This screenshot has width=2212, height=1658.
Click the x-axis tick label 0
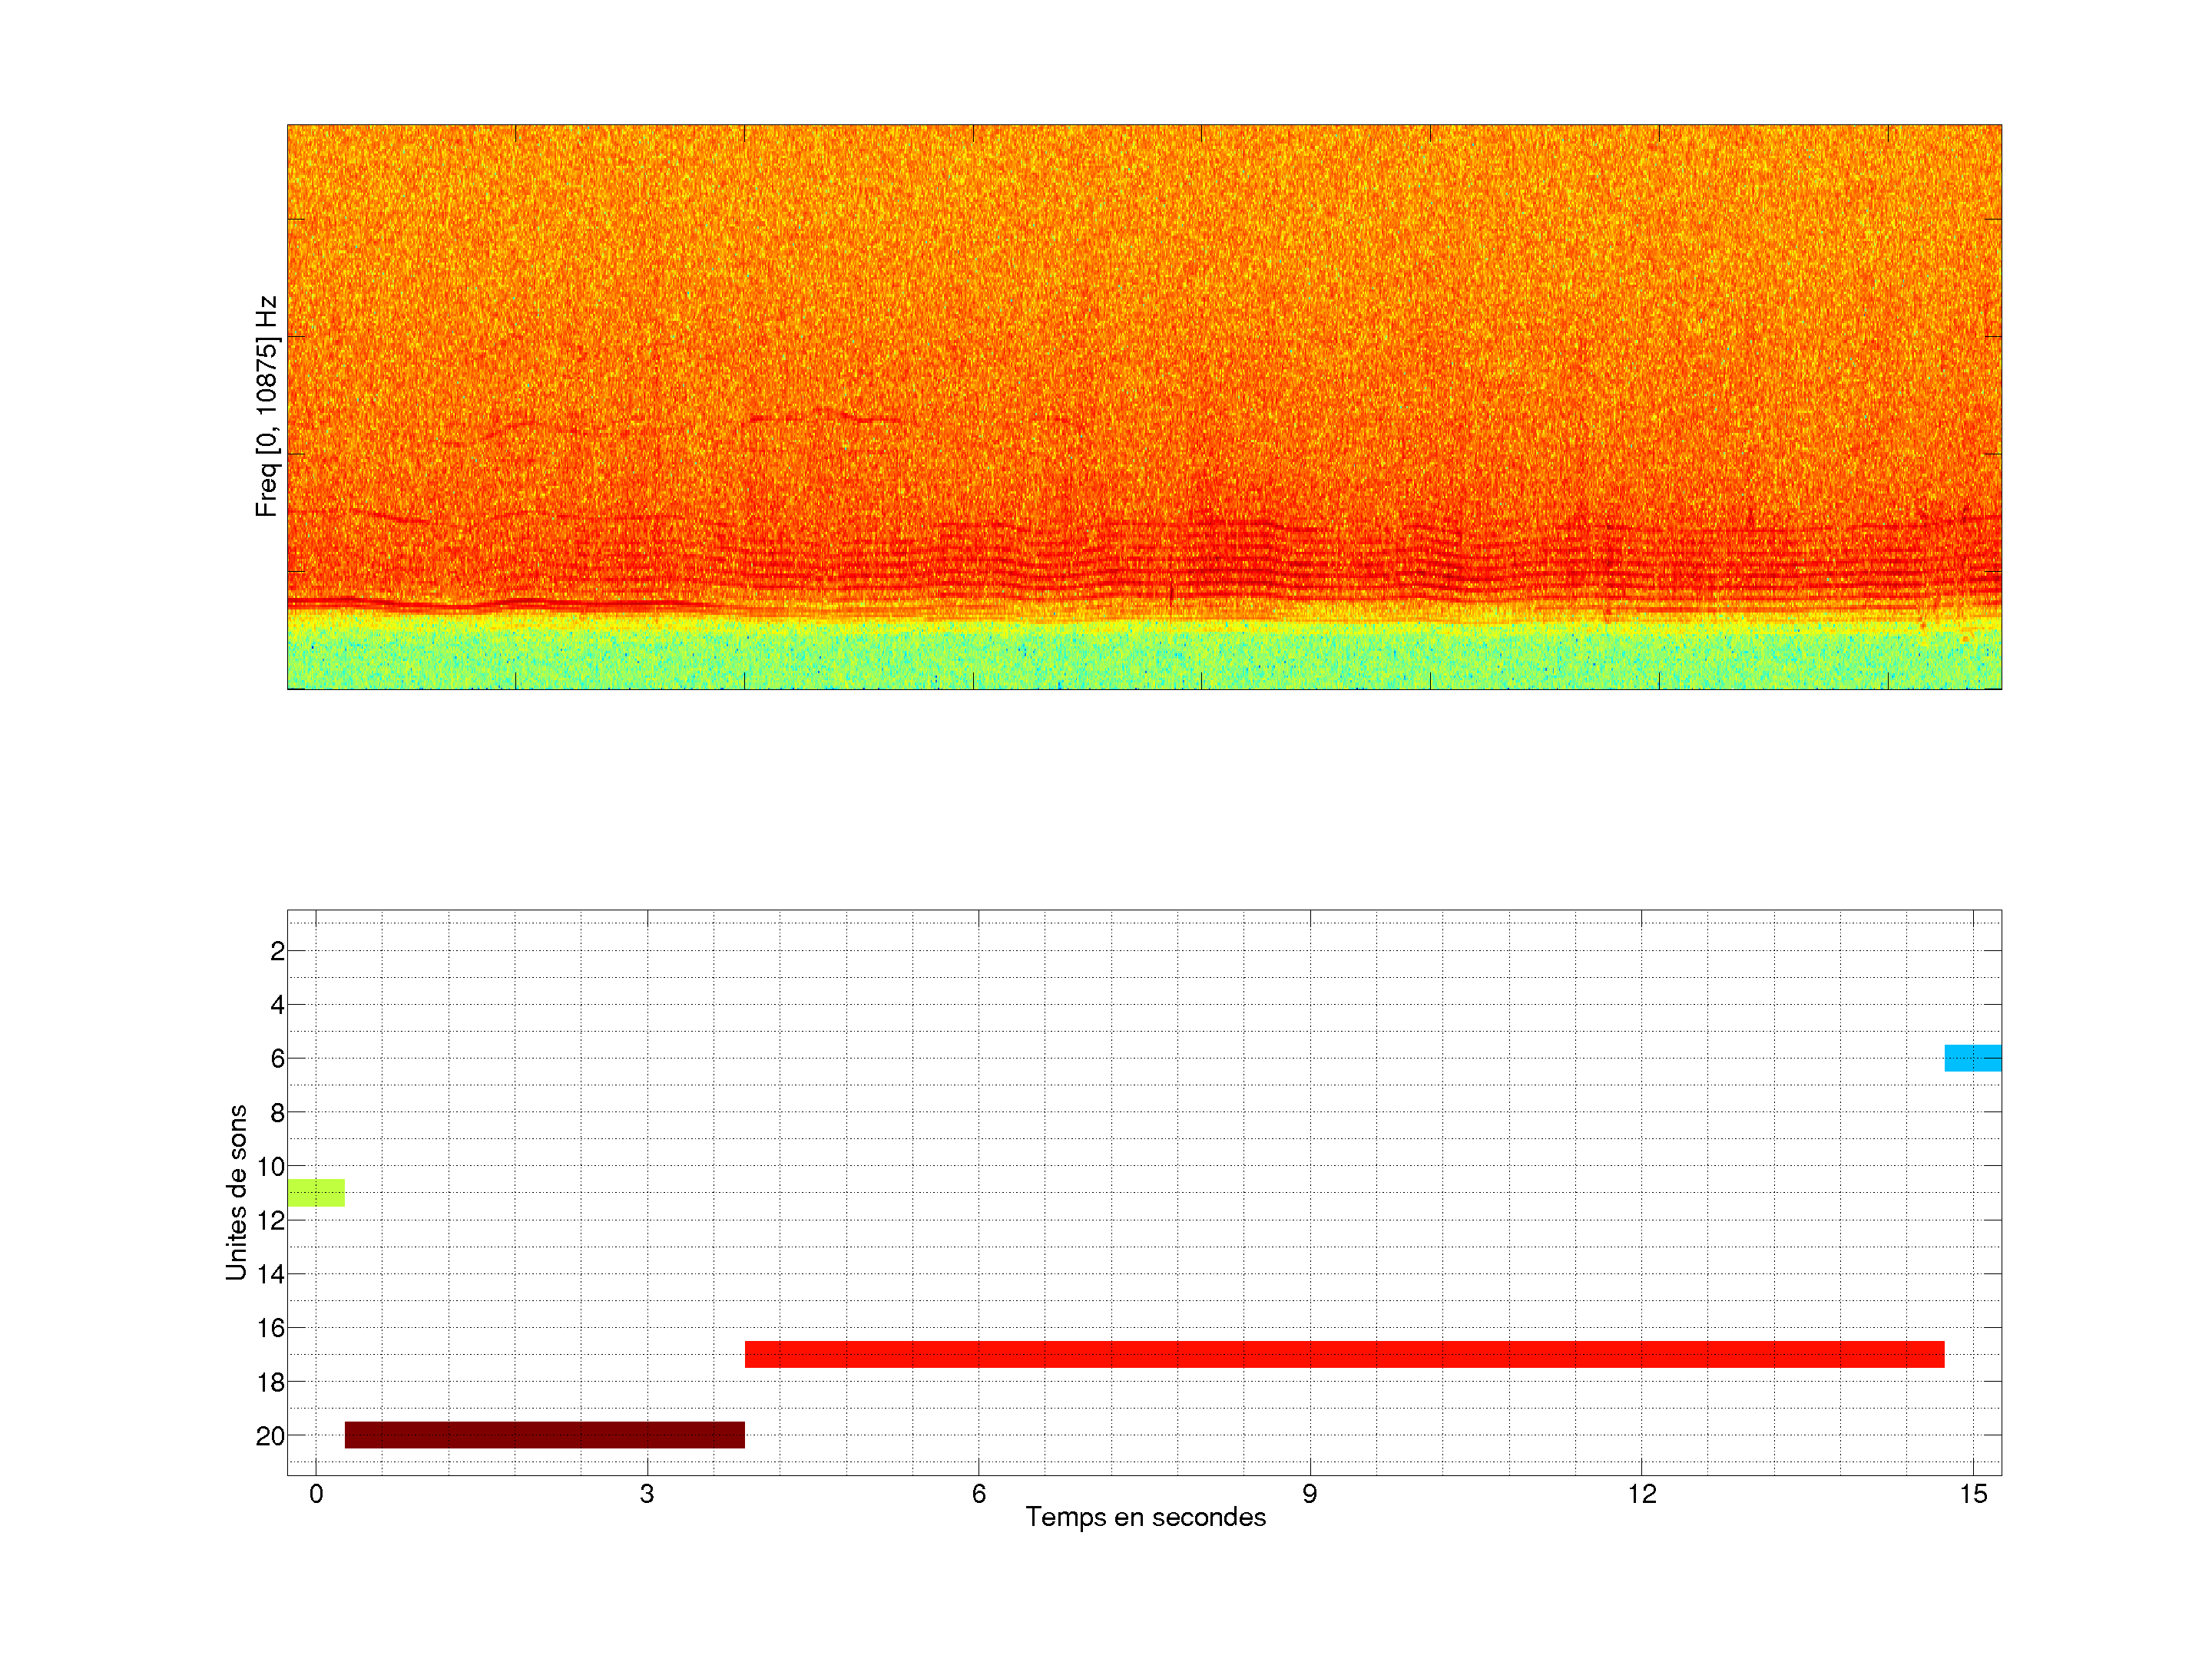pyautogui.click(x=316, y=1494)
